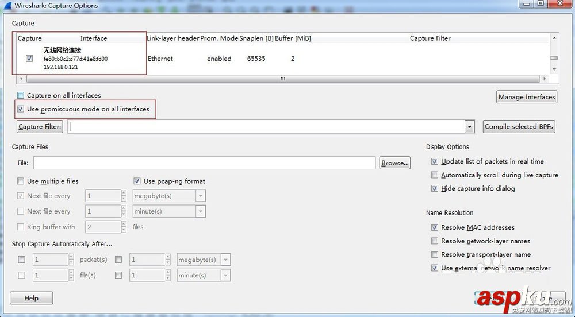Select the Ethernet link-layer cell

tap(160, 59)
